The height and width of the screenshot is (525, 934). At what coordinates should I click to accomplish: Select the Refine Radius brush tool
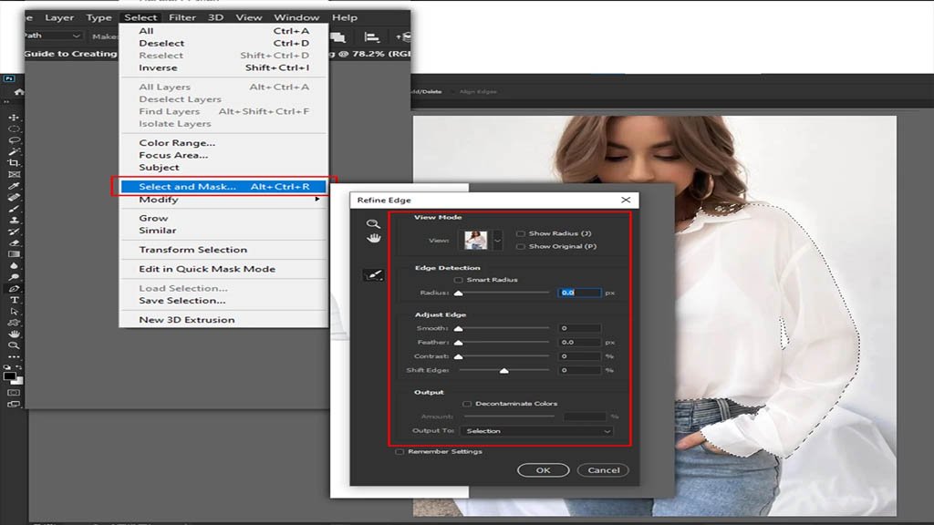373,275
